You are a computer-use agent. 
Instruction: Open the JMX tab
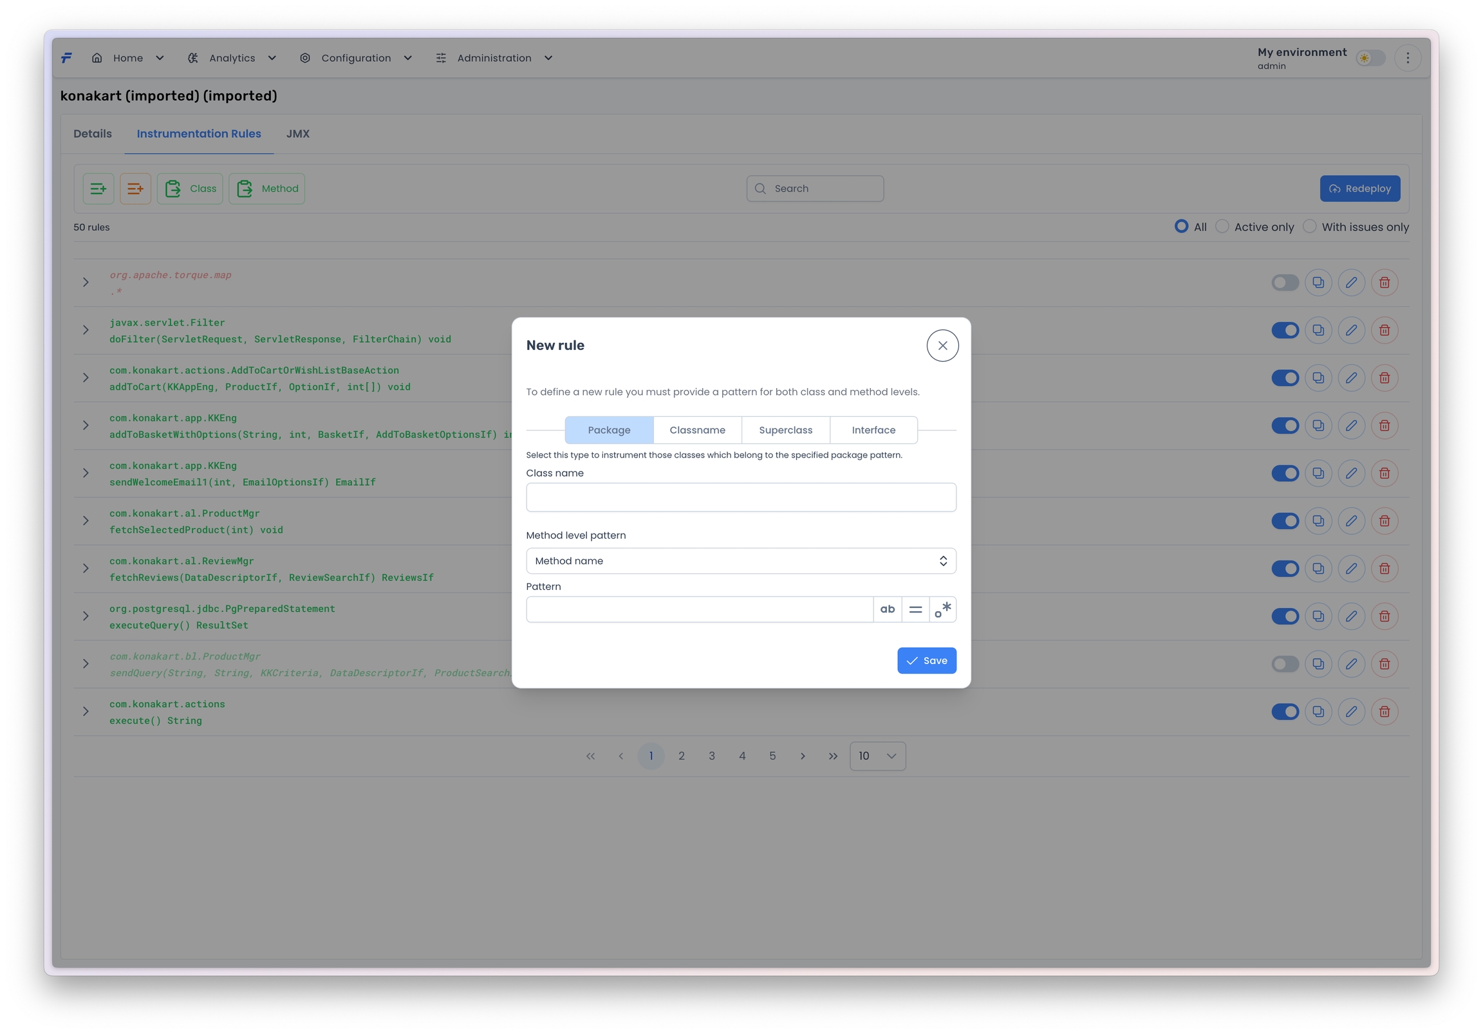(x=298, y=134)
